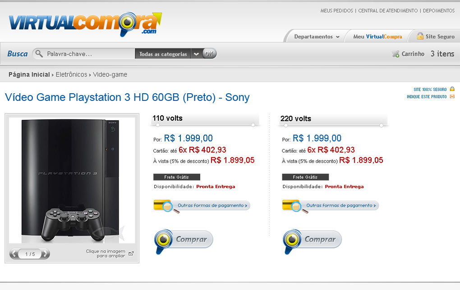
Task: Click the enlarge image icon
Action: coord(131,254)
